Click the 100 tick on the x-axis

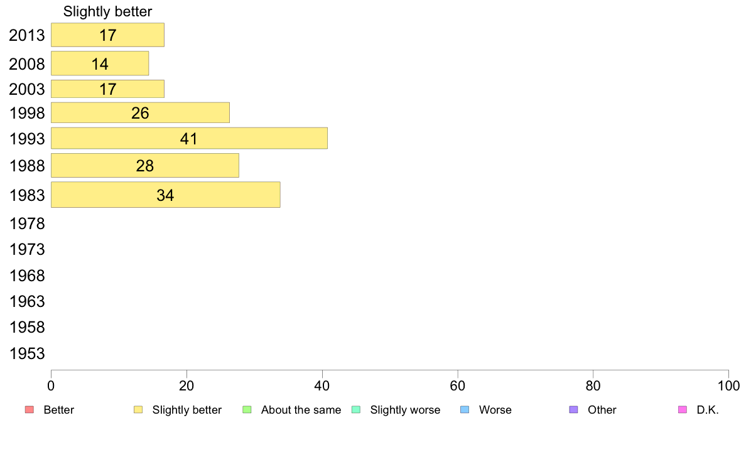coord(728,385)
